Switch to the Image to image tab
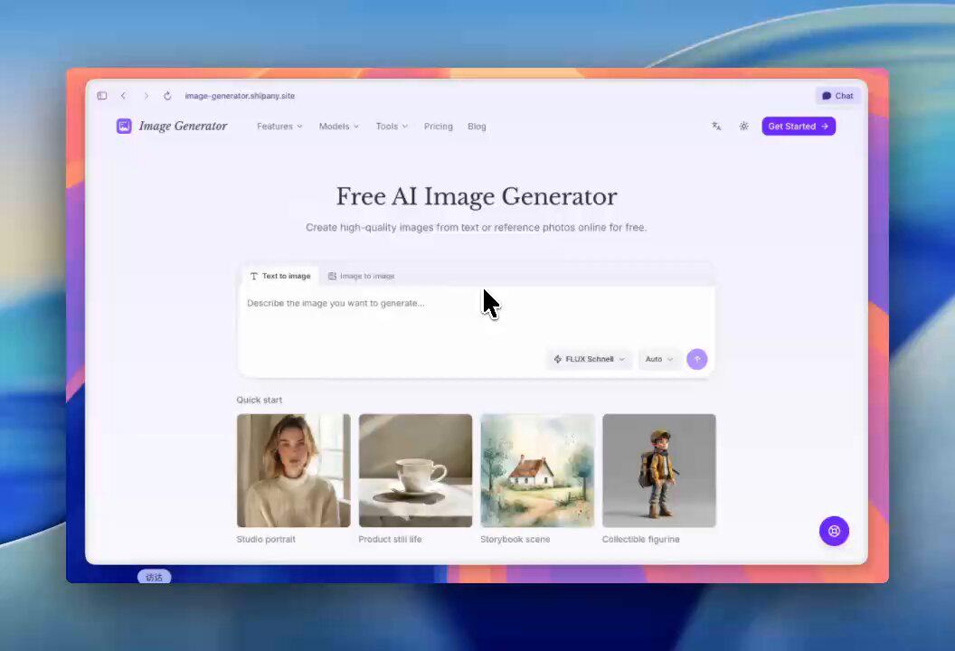955x651 pixels. [x=361, y=276]
